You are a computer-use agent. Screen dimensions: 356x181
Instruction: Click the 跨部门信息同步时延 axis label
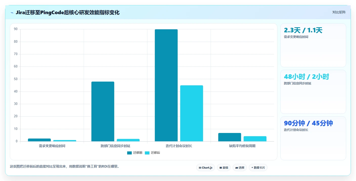point(116,146)
